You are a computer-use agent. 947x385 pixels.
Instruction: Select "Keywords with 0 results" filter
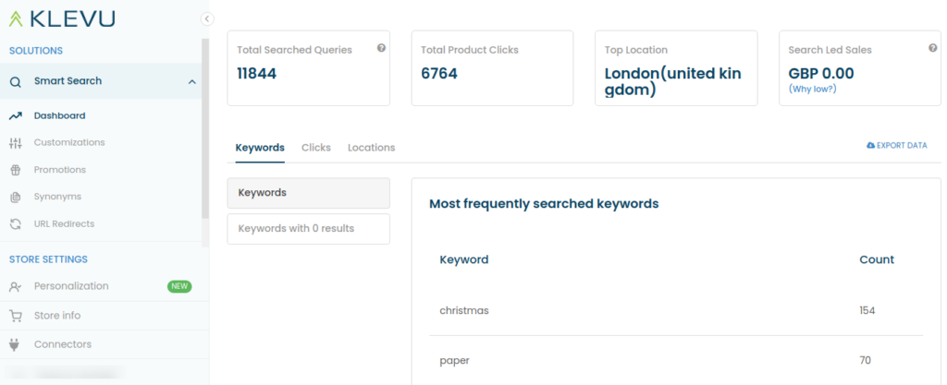(x=308, y=229)
